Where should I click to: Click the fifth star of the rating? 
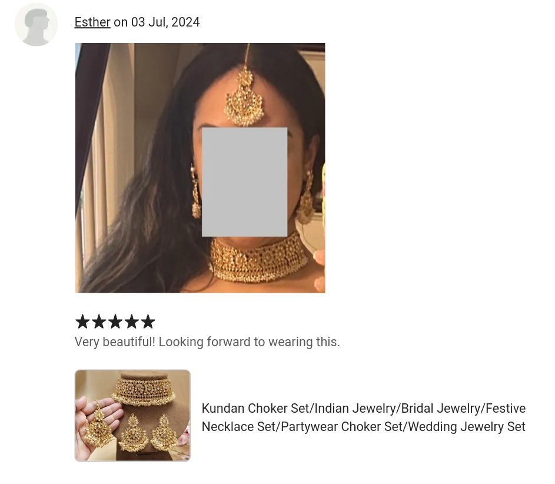pyautogui.click(x=148, y=321)
